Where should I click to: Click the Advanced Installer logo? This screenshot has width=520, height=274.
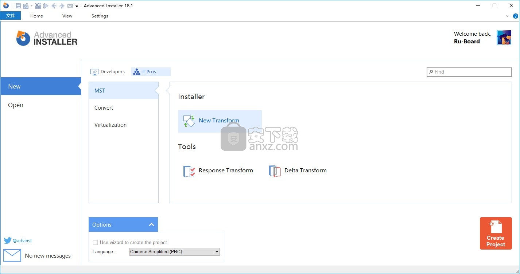[x=47, y=38]
